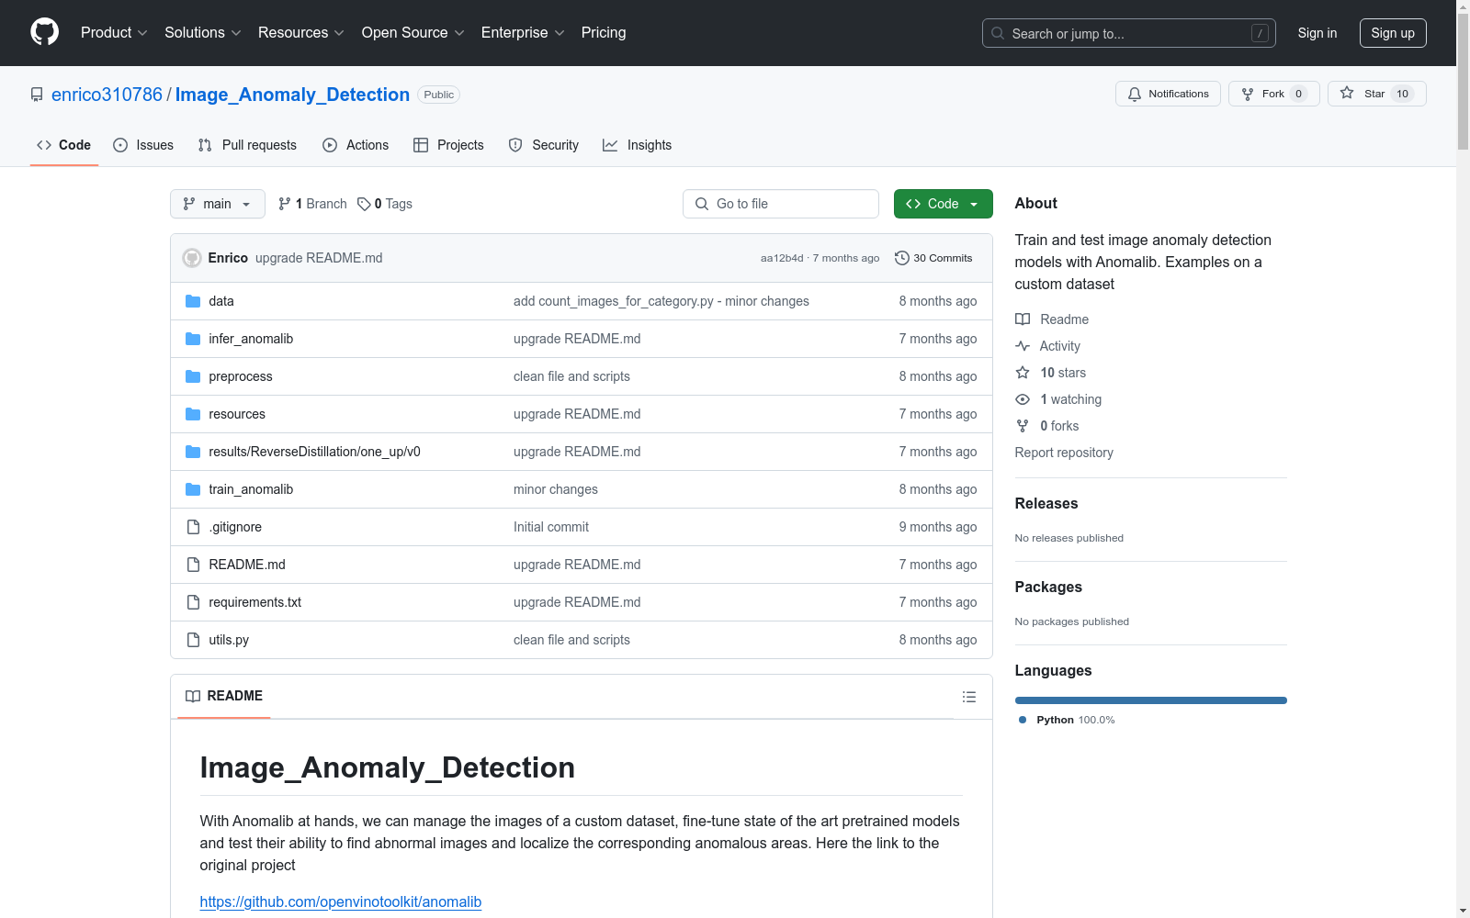The height and width of the screenshot is (918, 1470).
Task: Click the fork icon beside 0 forks
Action: [1023, 426]
